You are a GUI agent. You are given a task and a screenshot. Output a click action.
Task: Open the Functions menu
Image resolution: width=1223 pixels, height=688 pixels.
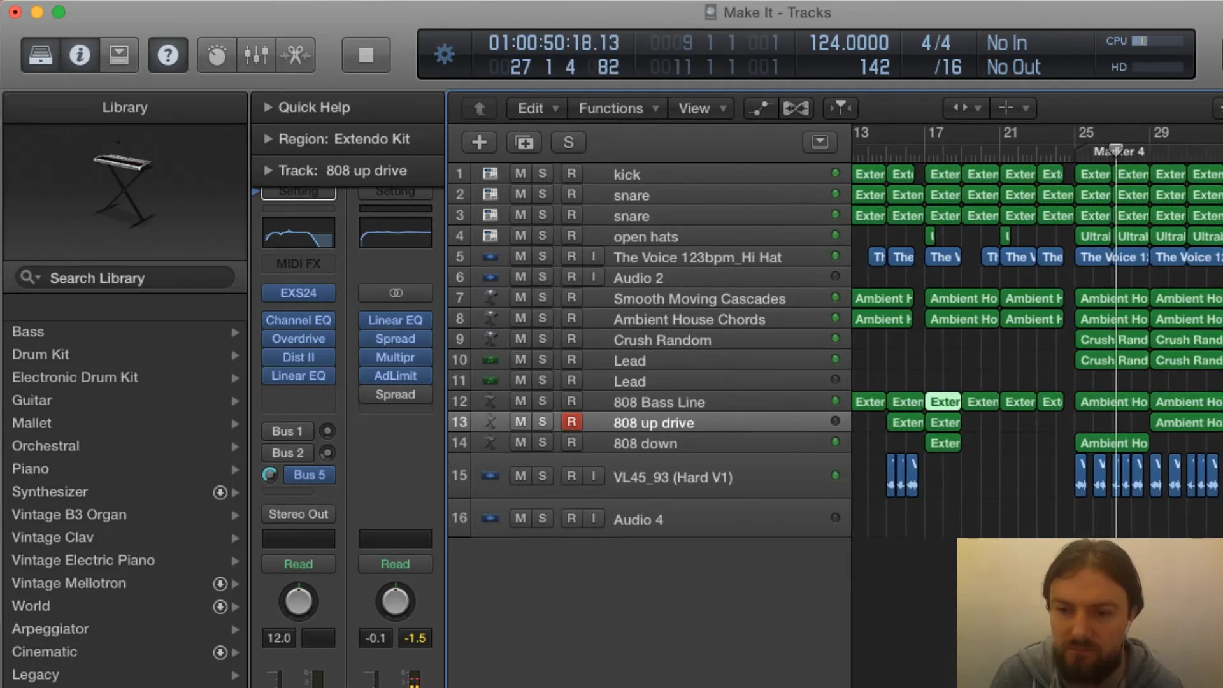(618, 108)
